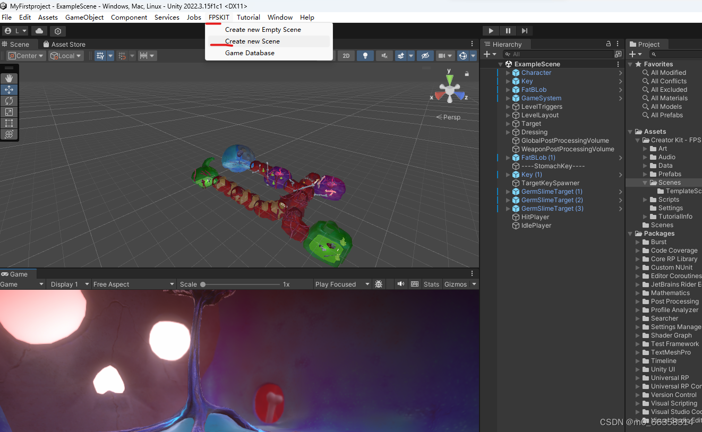This screenshot has height=432, width=702.
Task: Click the Play button
Action: click(491, 31)
